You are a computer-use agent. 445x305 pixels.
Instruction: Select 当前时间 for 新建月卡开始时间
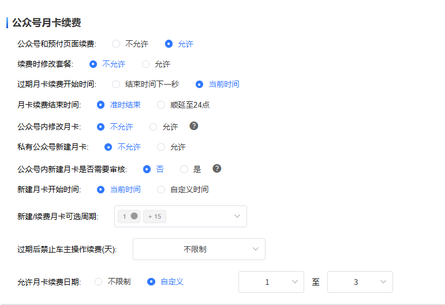[x=100, y=189]
